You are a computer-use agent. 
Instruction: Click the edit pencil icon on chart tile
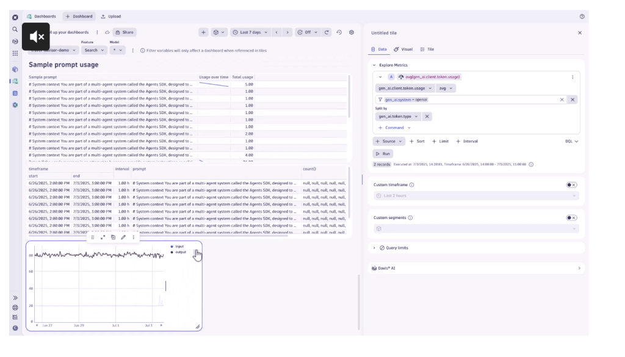point(123,237)
